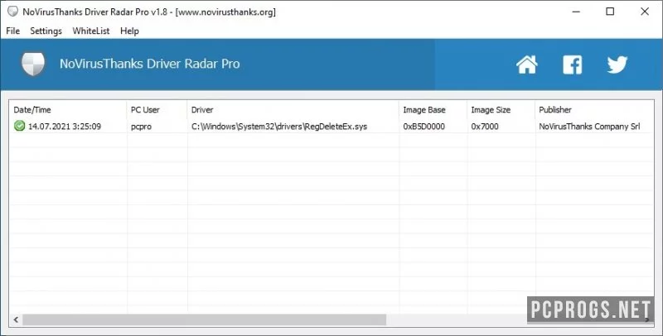The width and height of the screenshot is (663, 336).
Task: Open the Settings menu
Action: pos(46,31)
